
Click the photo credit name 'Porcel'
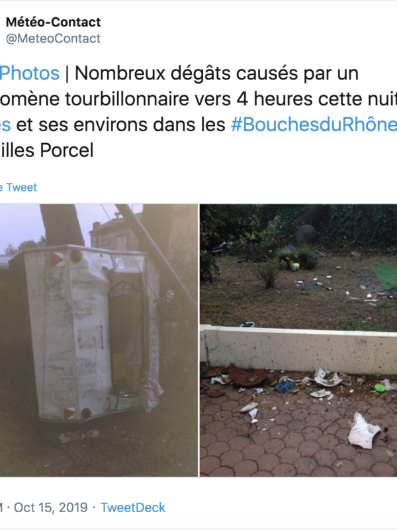coord(67,150)
